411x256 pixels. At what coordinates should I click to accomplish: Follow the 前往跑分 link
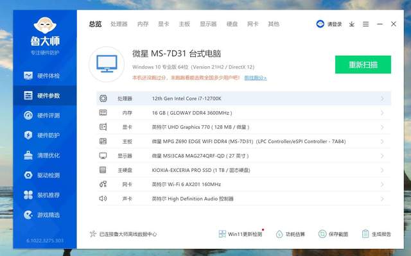click(256, 78)
